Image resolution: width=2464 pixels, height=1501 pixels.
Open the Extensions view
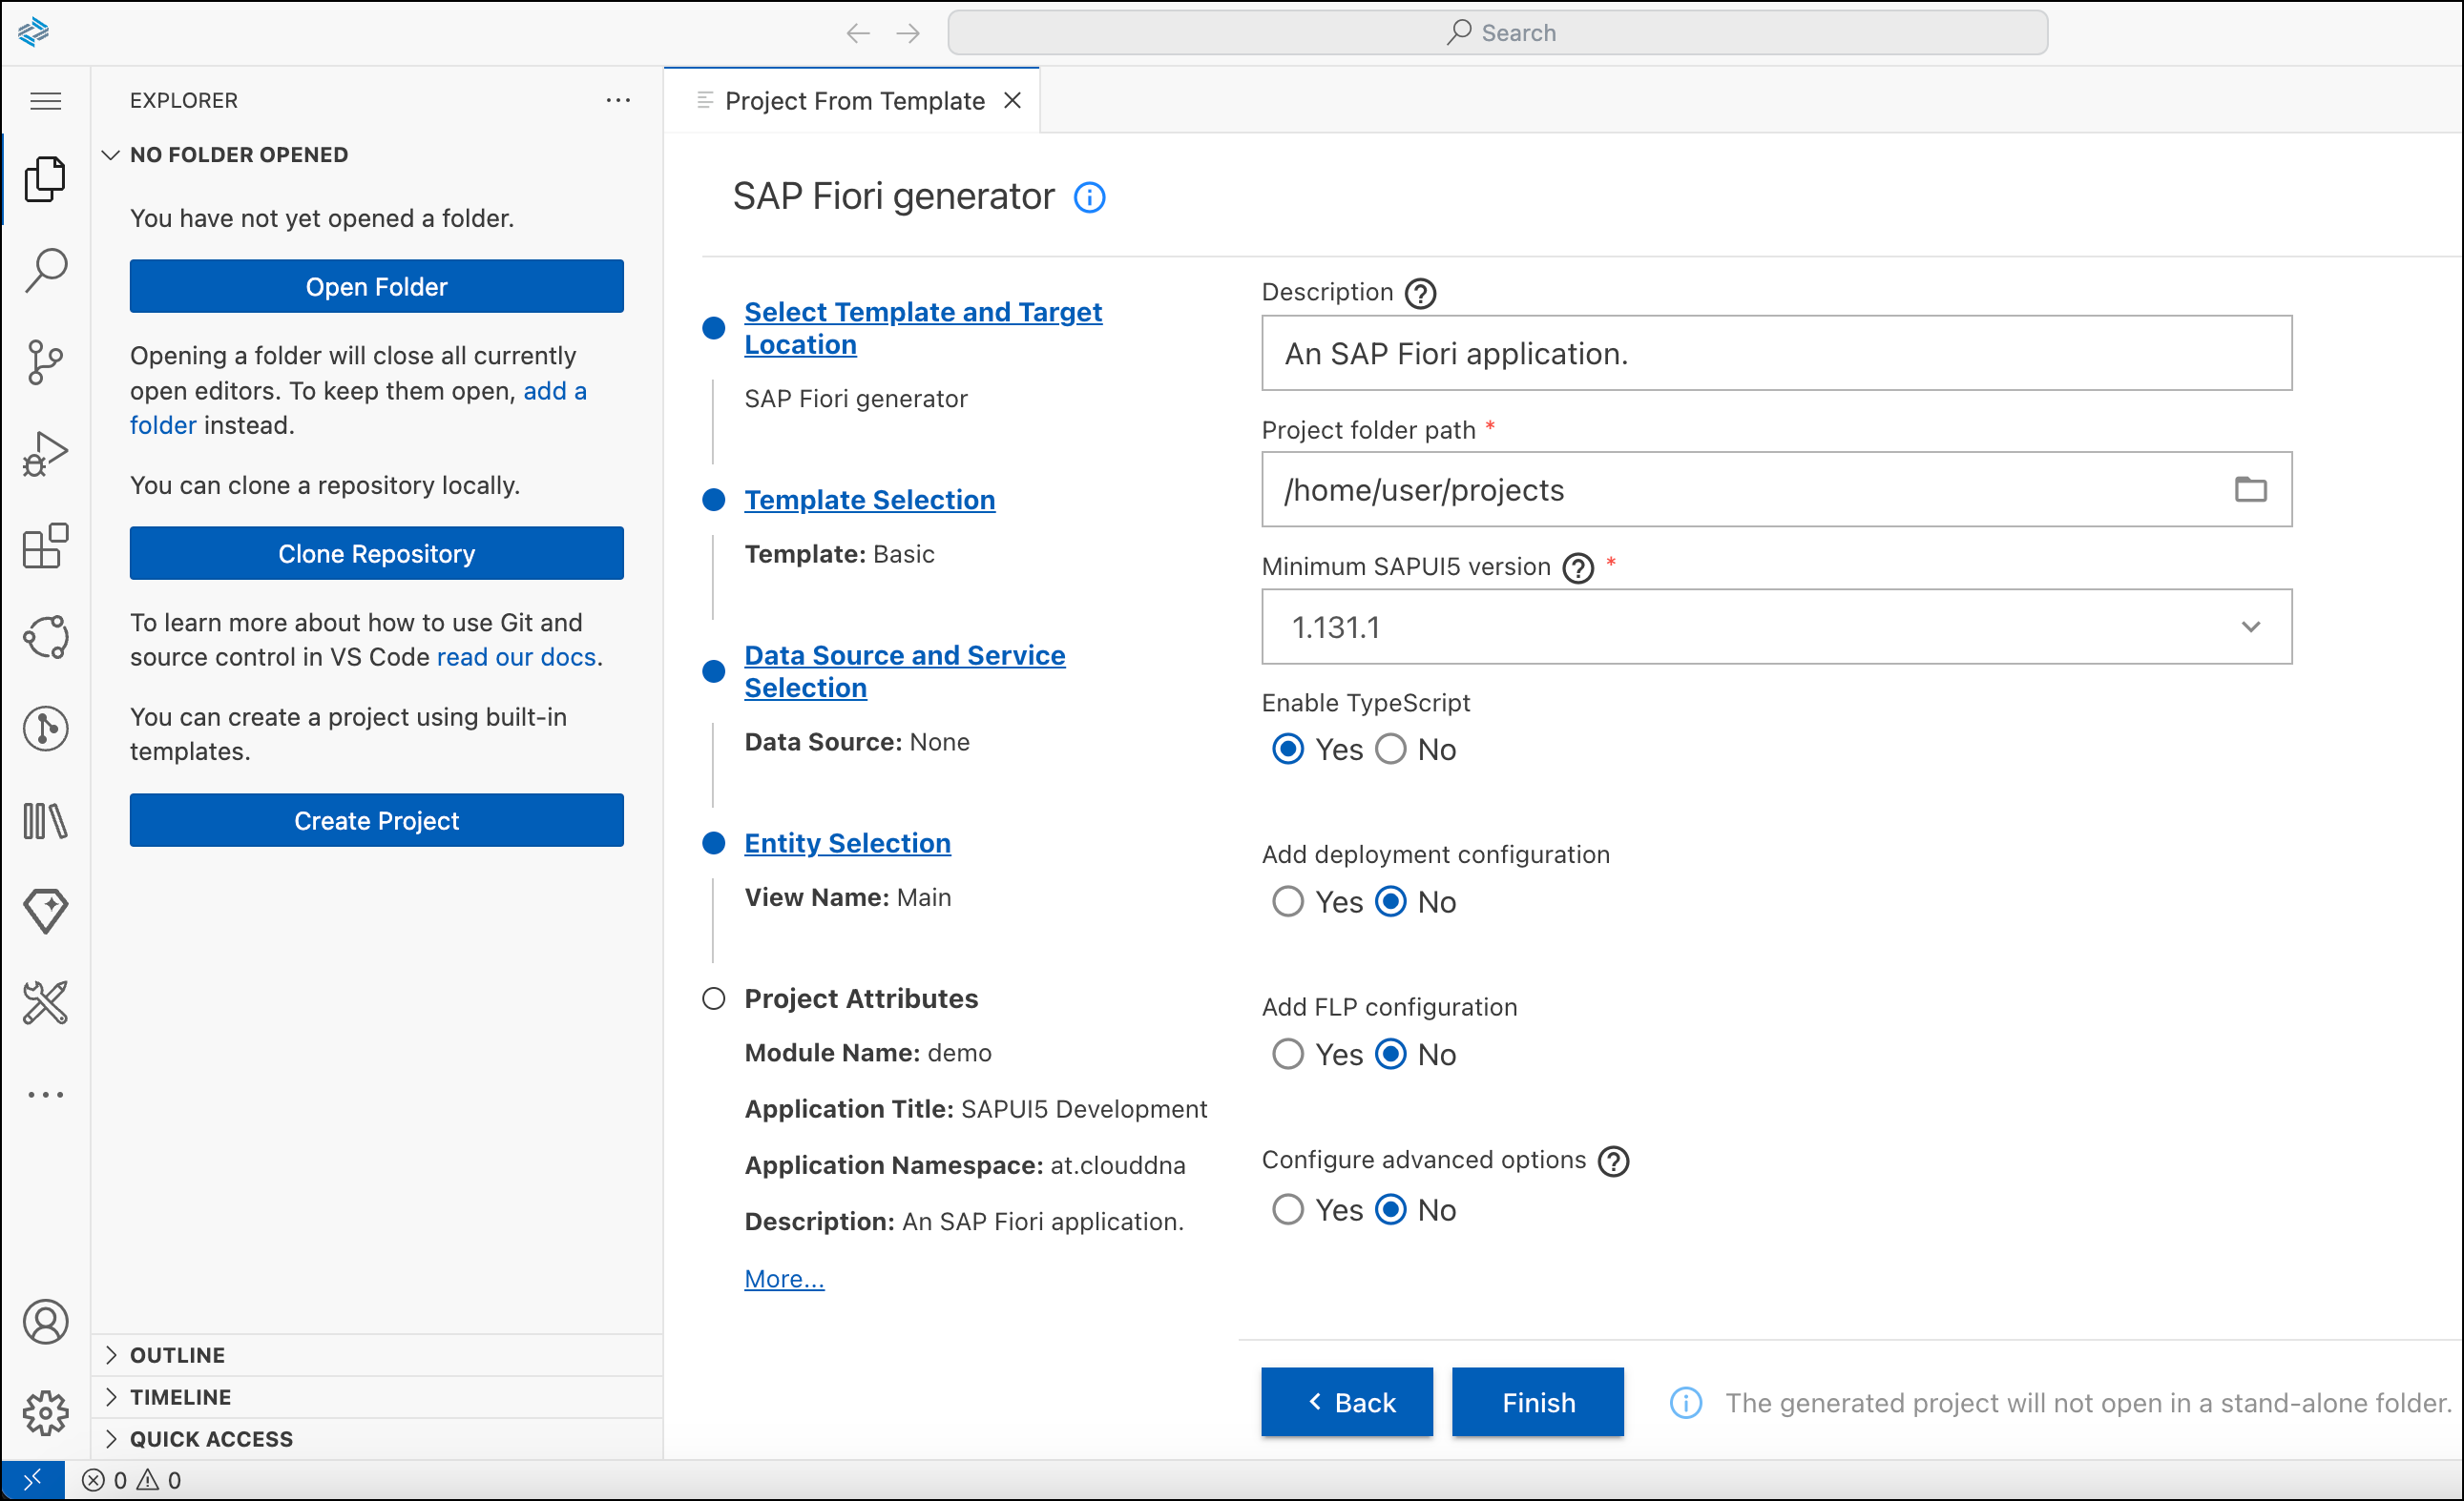click(x=45, y=546)
